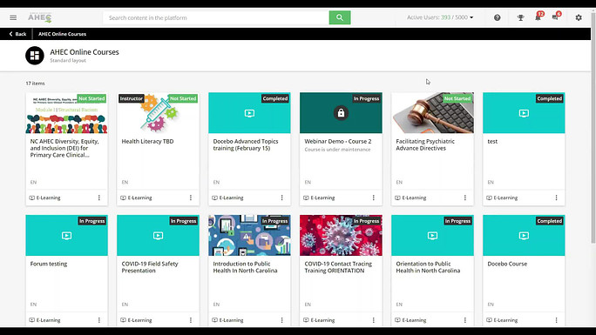Open options menu for COVID-19 Field Safety Presentation
This screenshot has width=596, height=335.
[191, 320]
